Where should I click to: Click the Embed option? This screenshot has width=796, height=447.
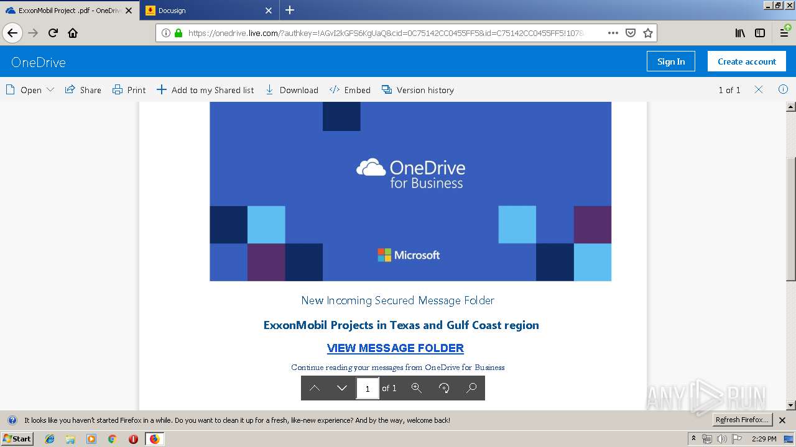pos(349,90)
